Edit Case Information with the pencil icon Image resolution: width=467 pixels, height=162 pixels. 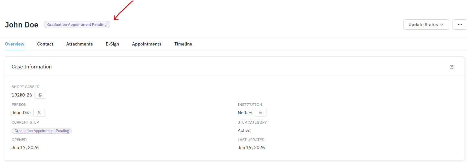[x=451, y=67]
